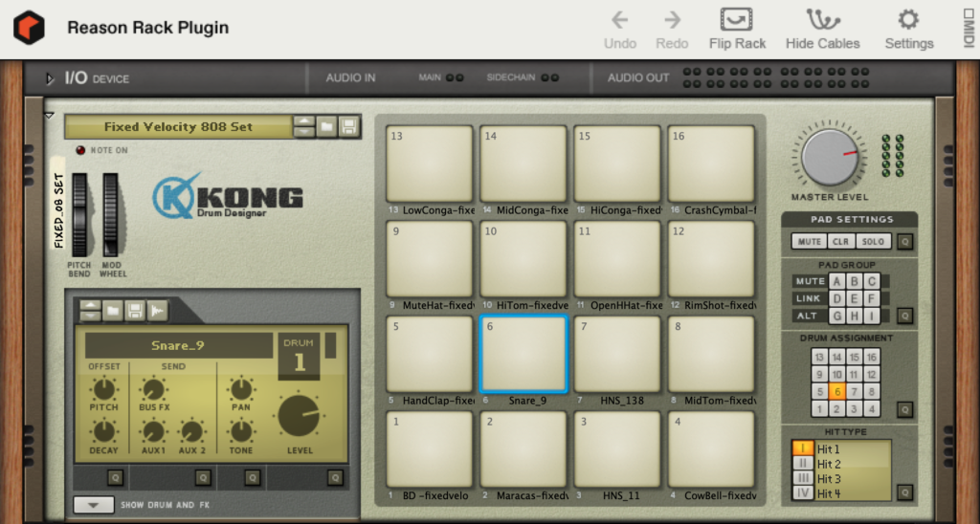Screen dimensions: 980x524
Task: Open quick edit for Pad Group
Action: pos(904,316)
